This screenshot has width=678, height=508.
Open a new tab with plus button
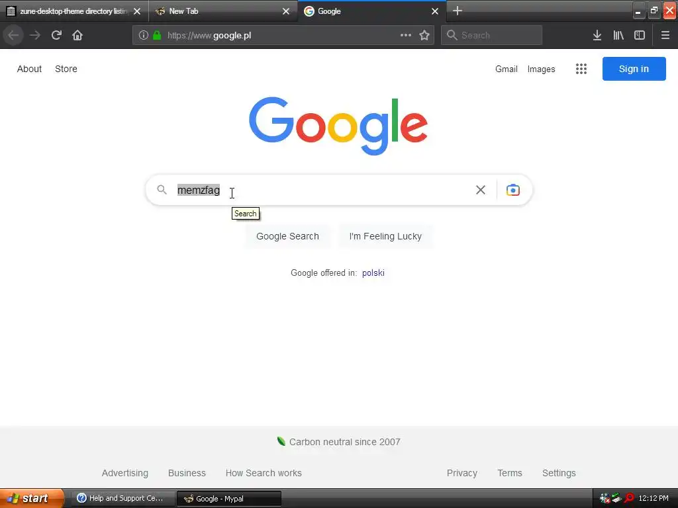click(x=458, y=11)
